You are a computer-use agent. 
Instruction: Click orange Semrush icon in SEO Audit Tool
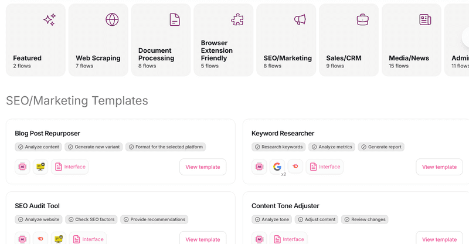[x=40, y=239]
